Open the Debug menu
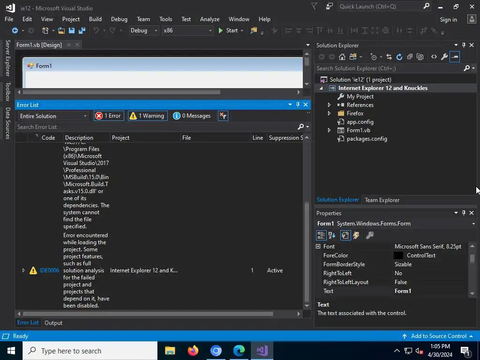Image resolution: width=480 pixels, height=360 pixels. [x=119, y=19]
